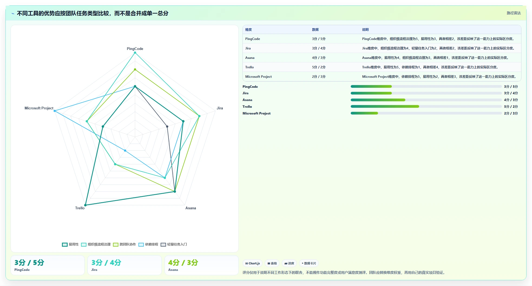Click the Asana progress bar
This screenshot has width=532, height=286.
click(x=426, y=100)
